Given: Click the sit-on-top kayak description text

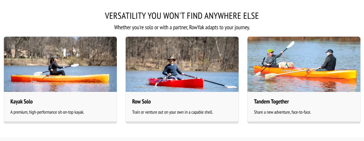Looking at the screenshot, I should pos(47,112).
